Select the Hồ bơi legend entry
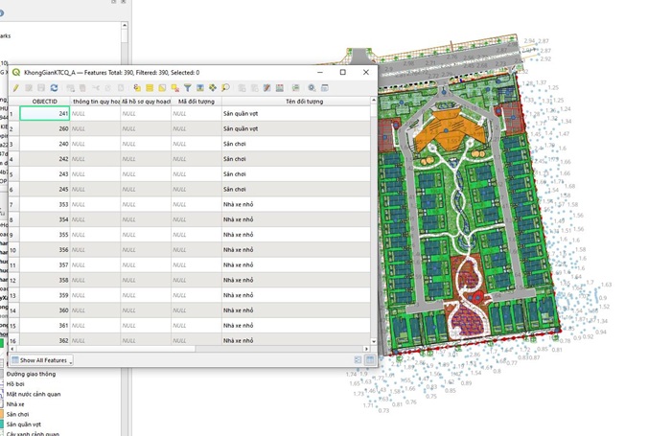 pos(16,383)
